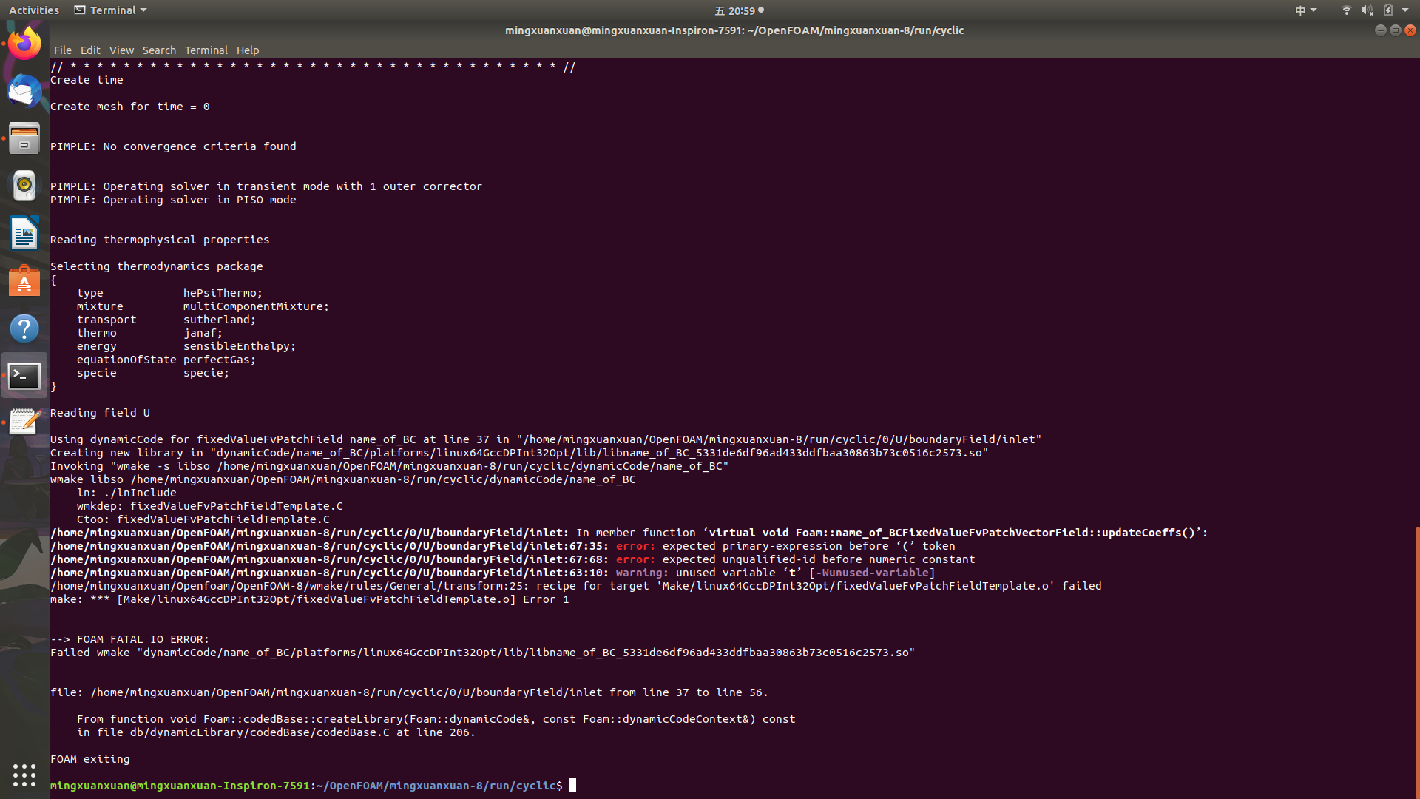The height and width of the screenshot is (799, 1420).
Task: Open the Files manager dock icon
Action: coord(24,138)
